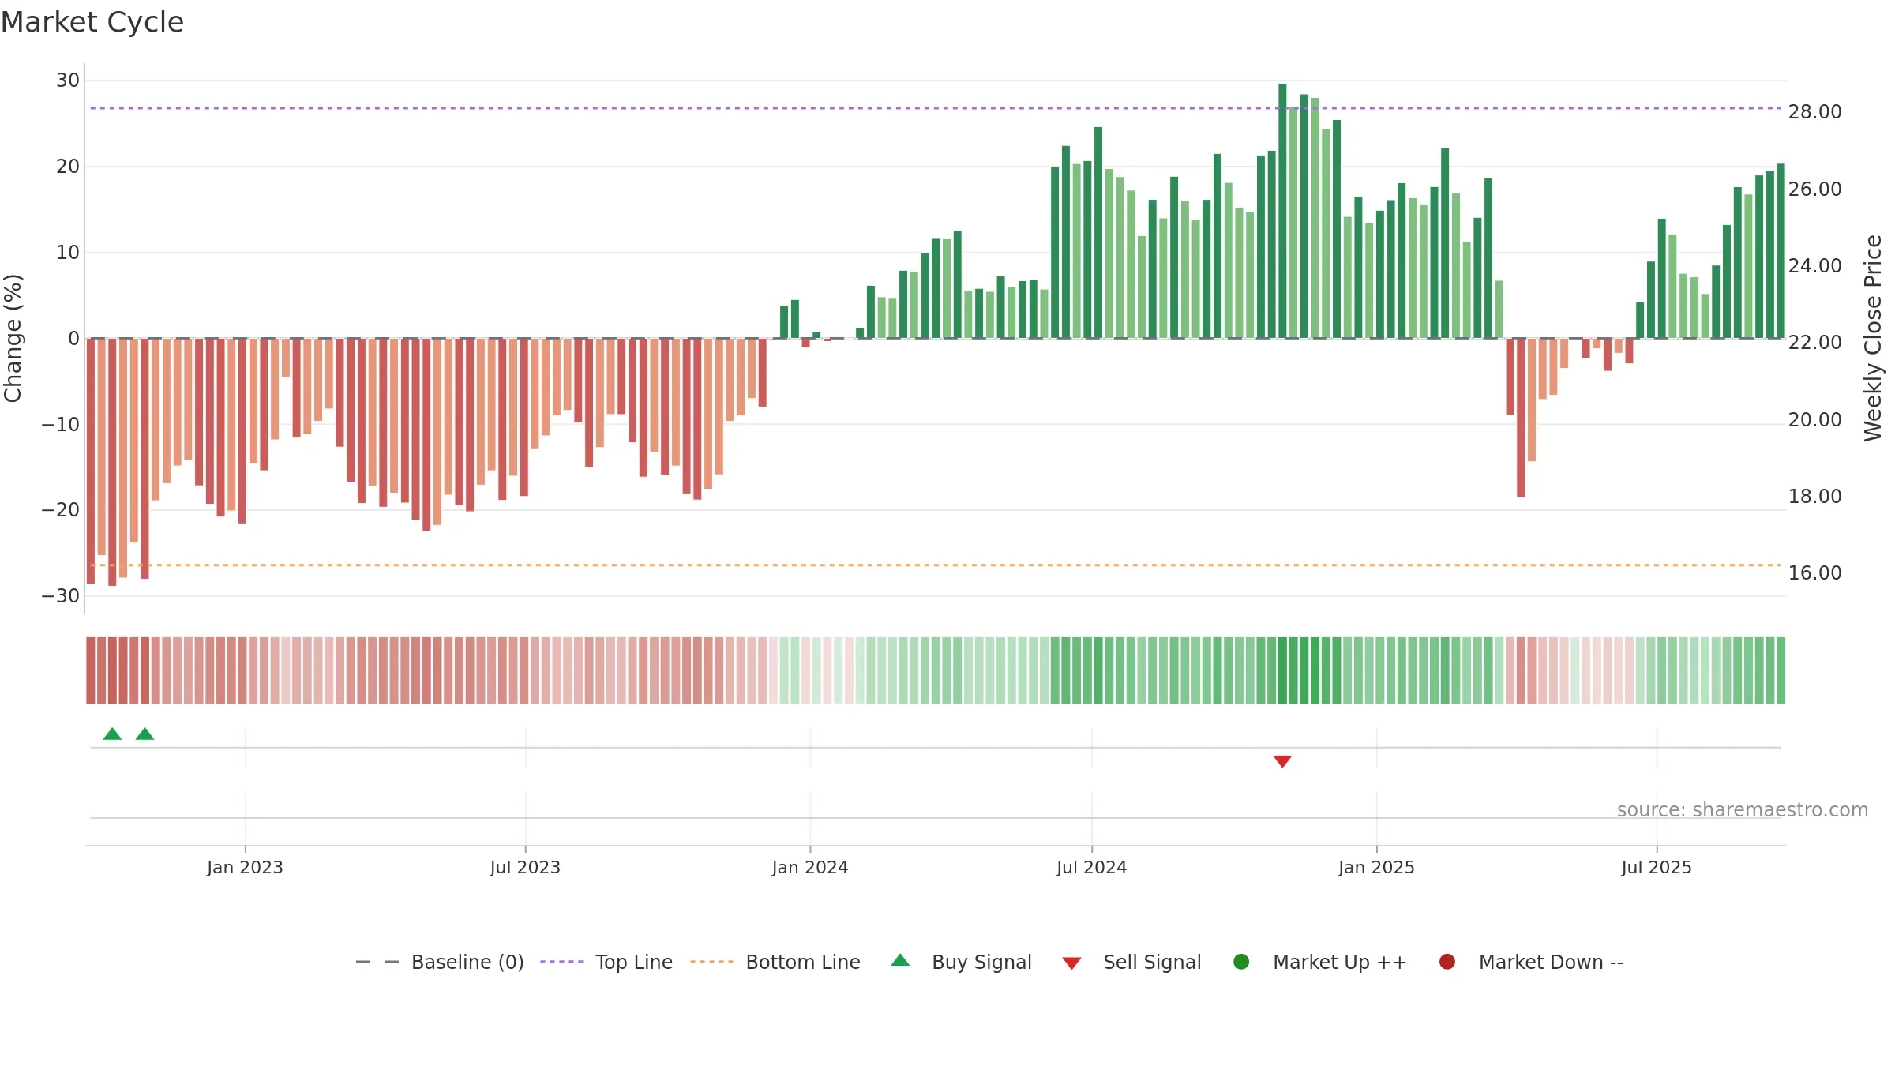Click the Market Cycle chart title

pyautogui.click(x=92, y=22)
